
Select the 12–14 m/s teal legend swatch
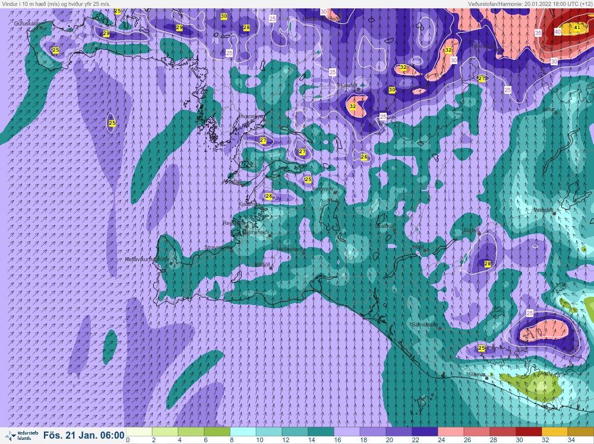click(295, 432)
